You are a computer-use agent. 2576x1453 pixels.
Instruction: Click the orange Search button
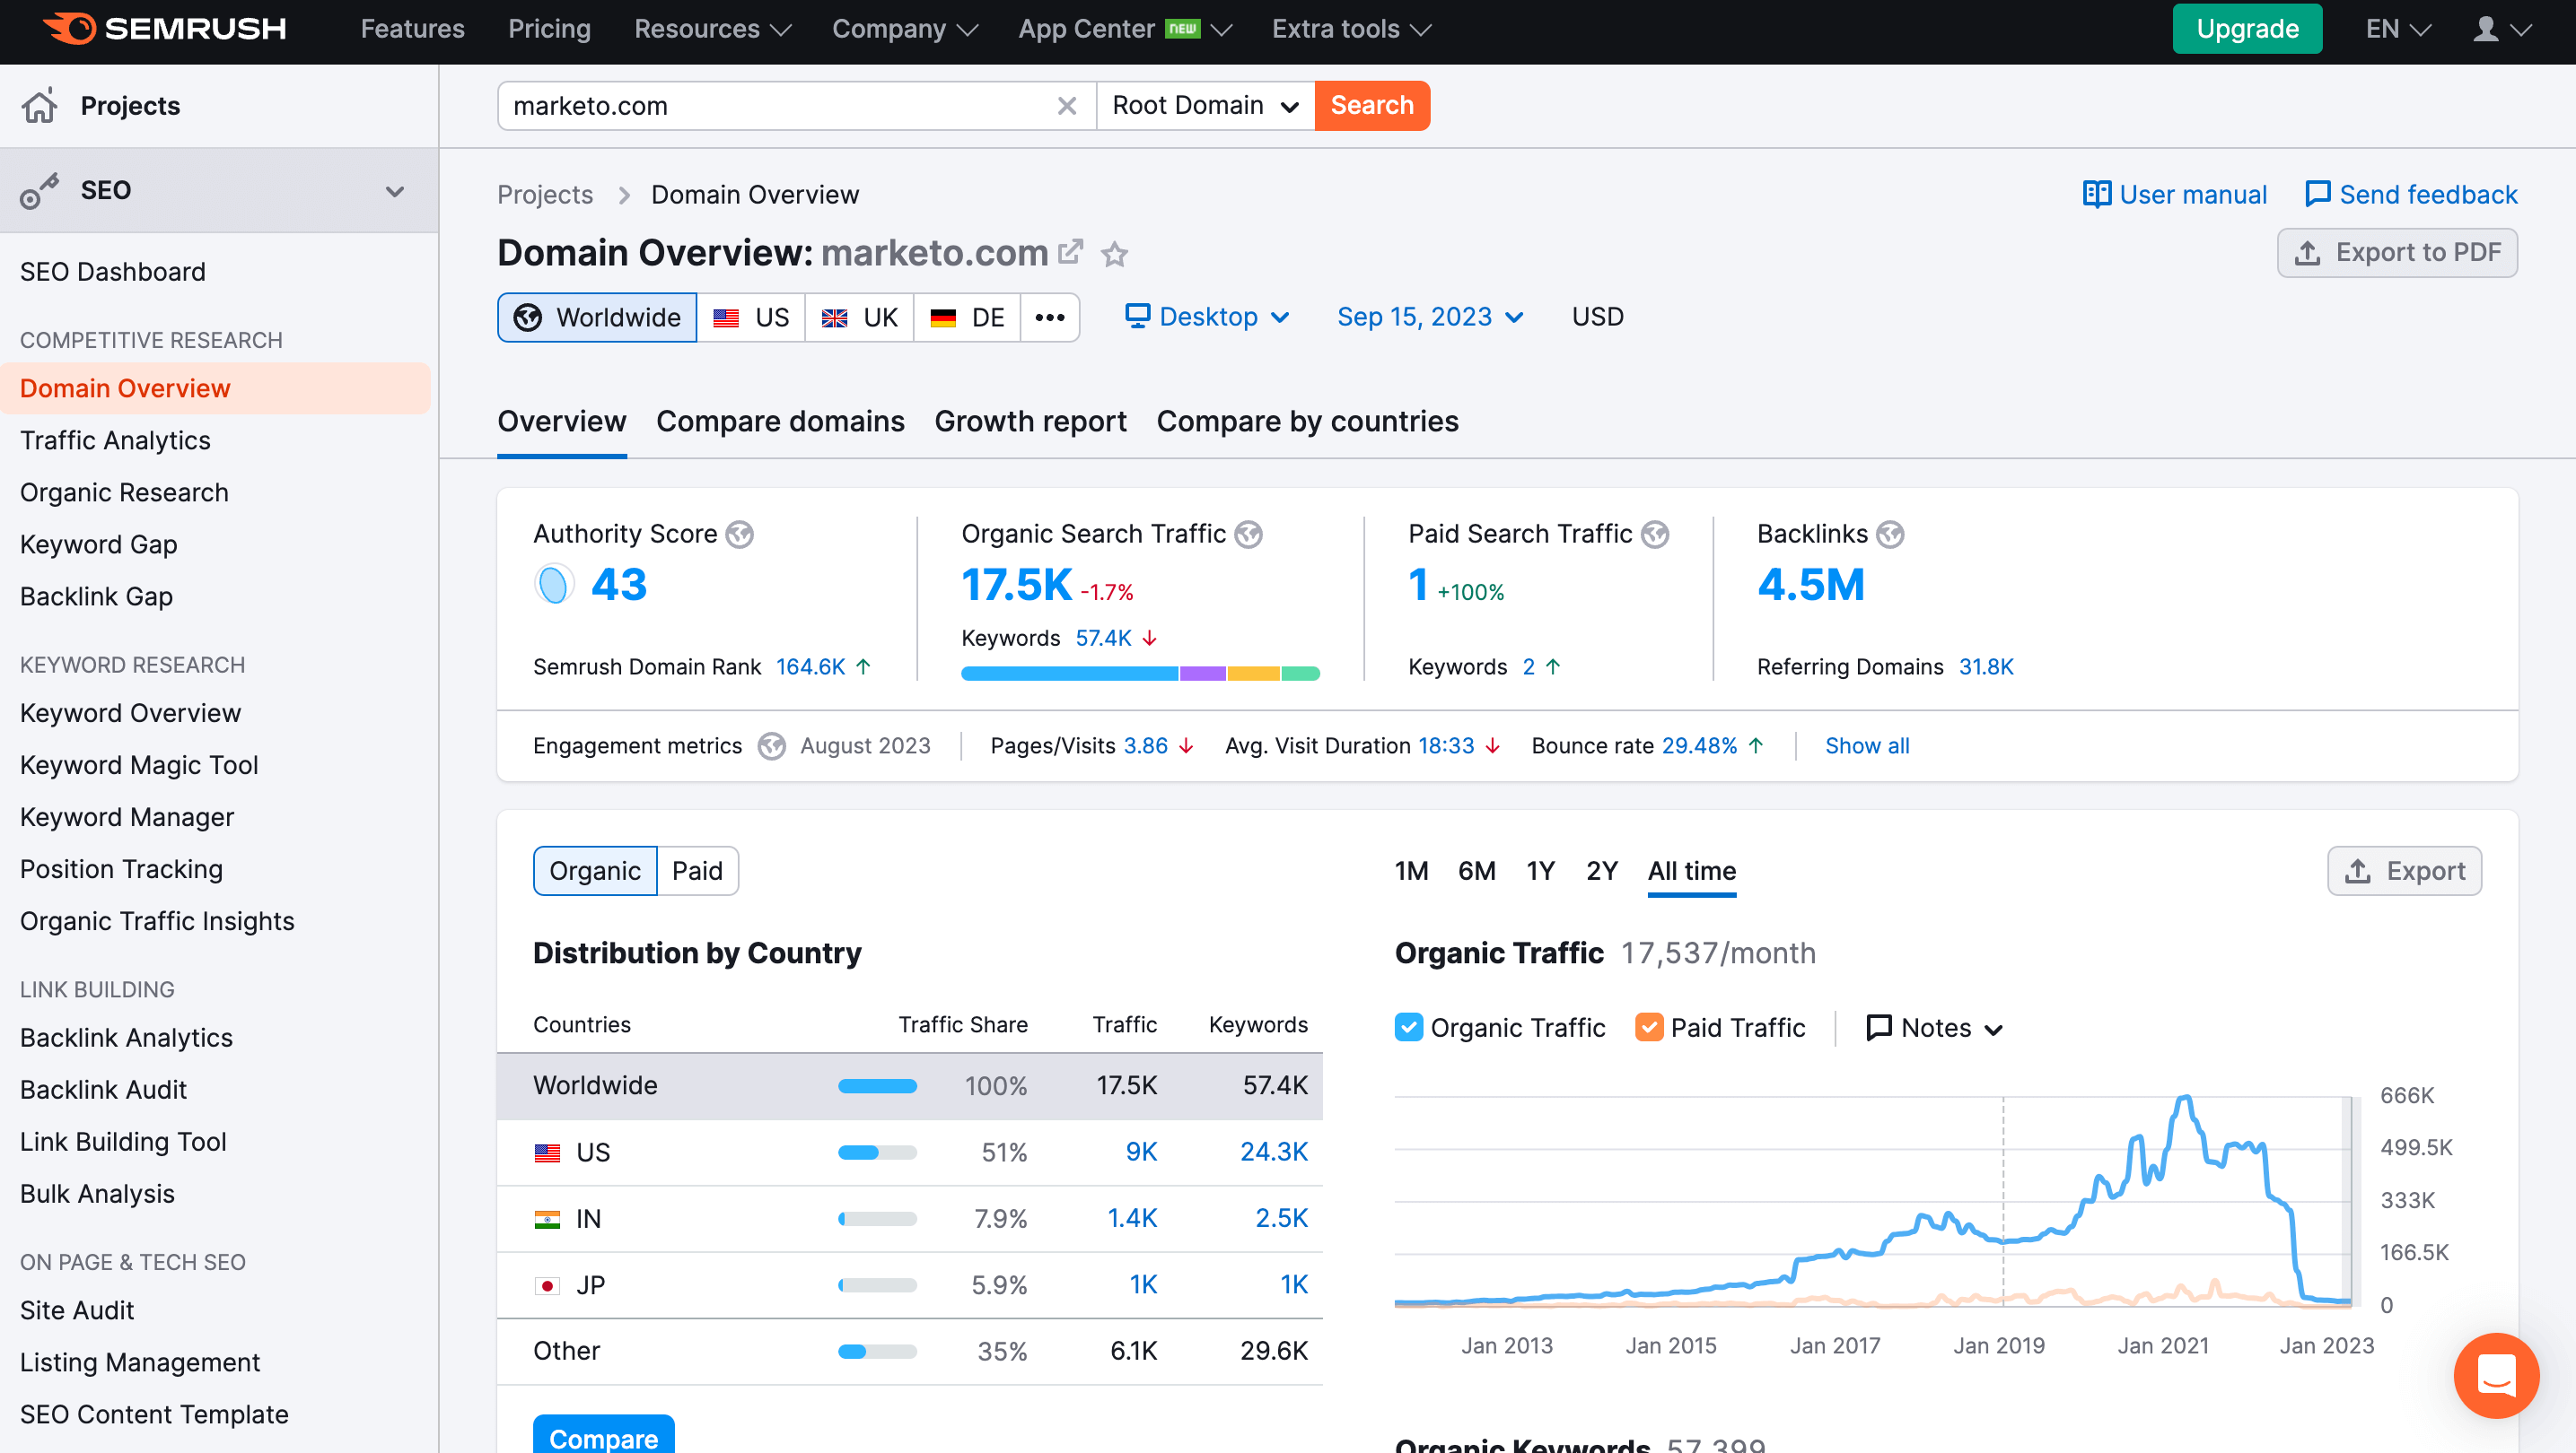point(1372,106)
